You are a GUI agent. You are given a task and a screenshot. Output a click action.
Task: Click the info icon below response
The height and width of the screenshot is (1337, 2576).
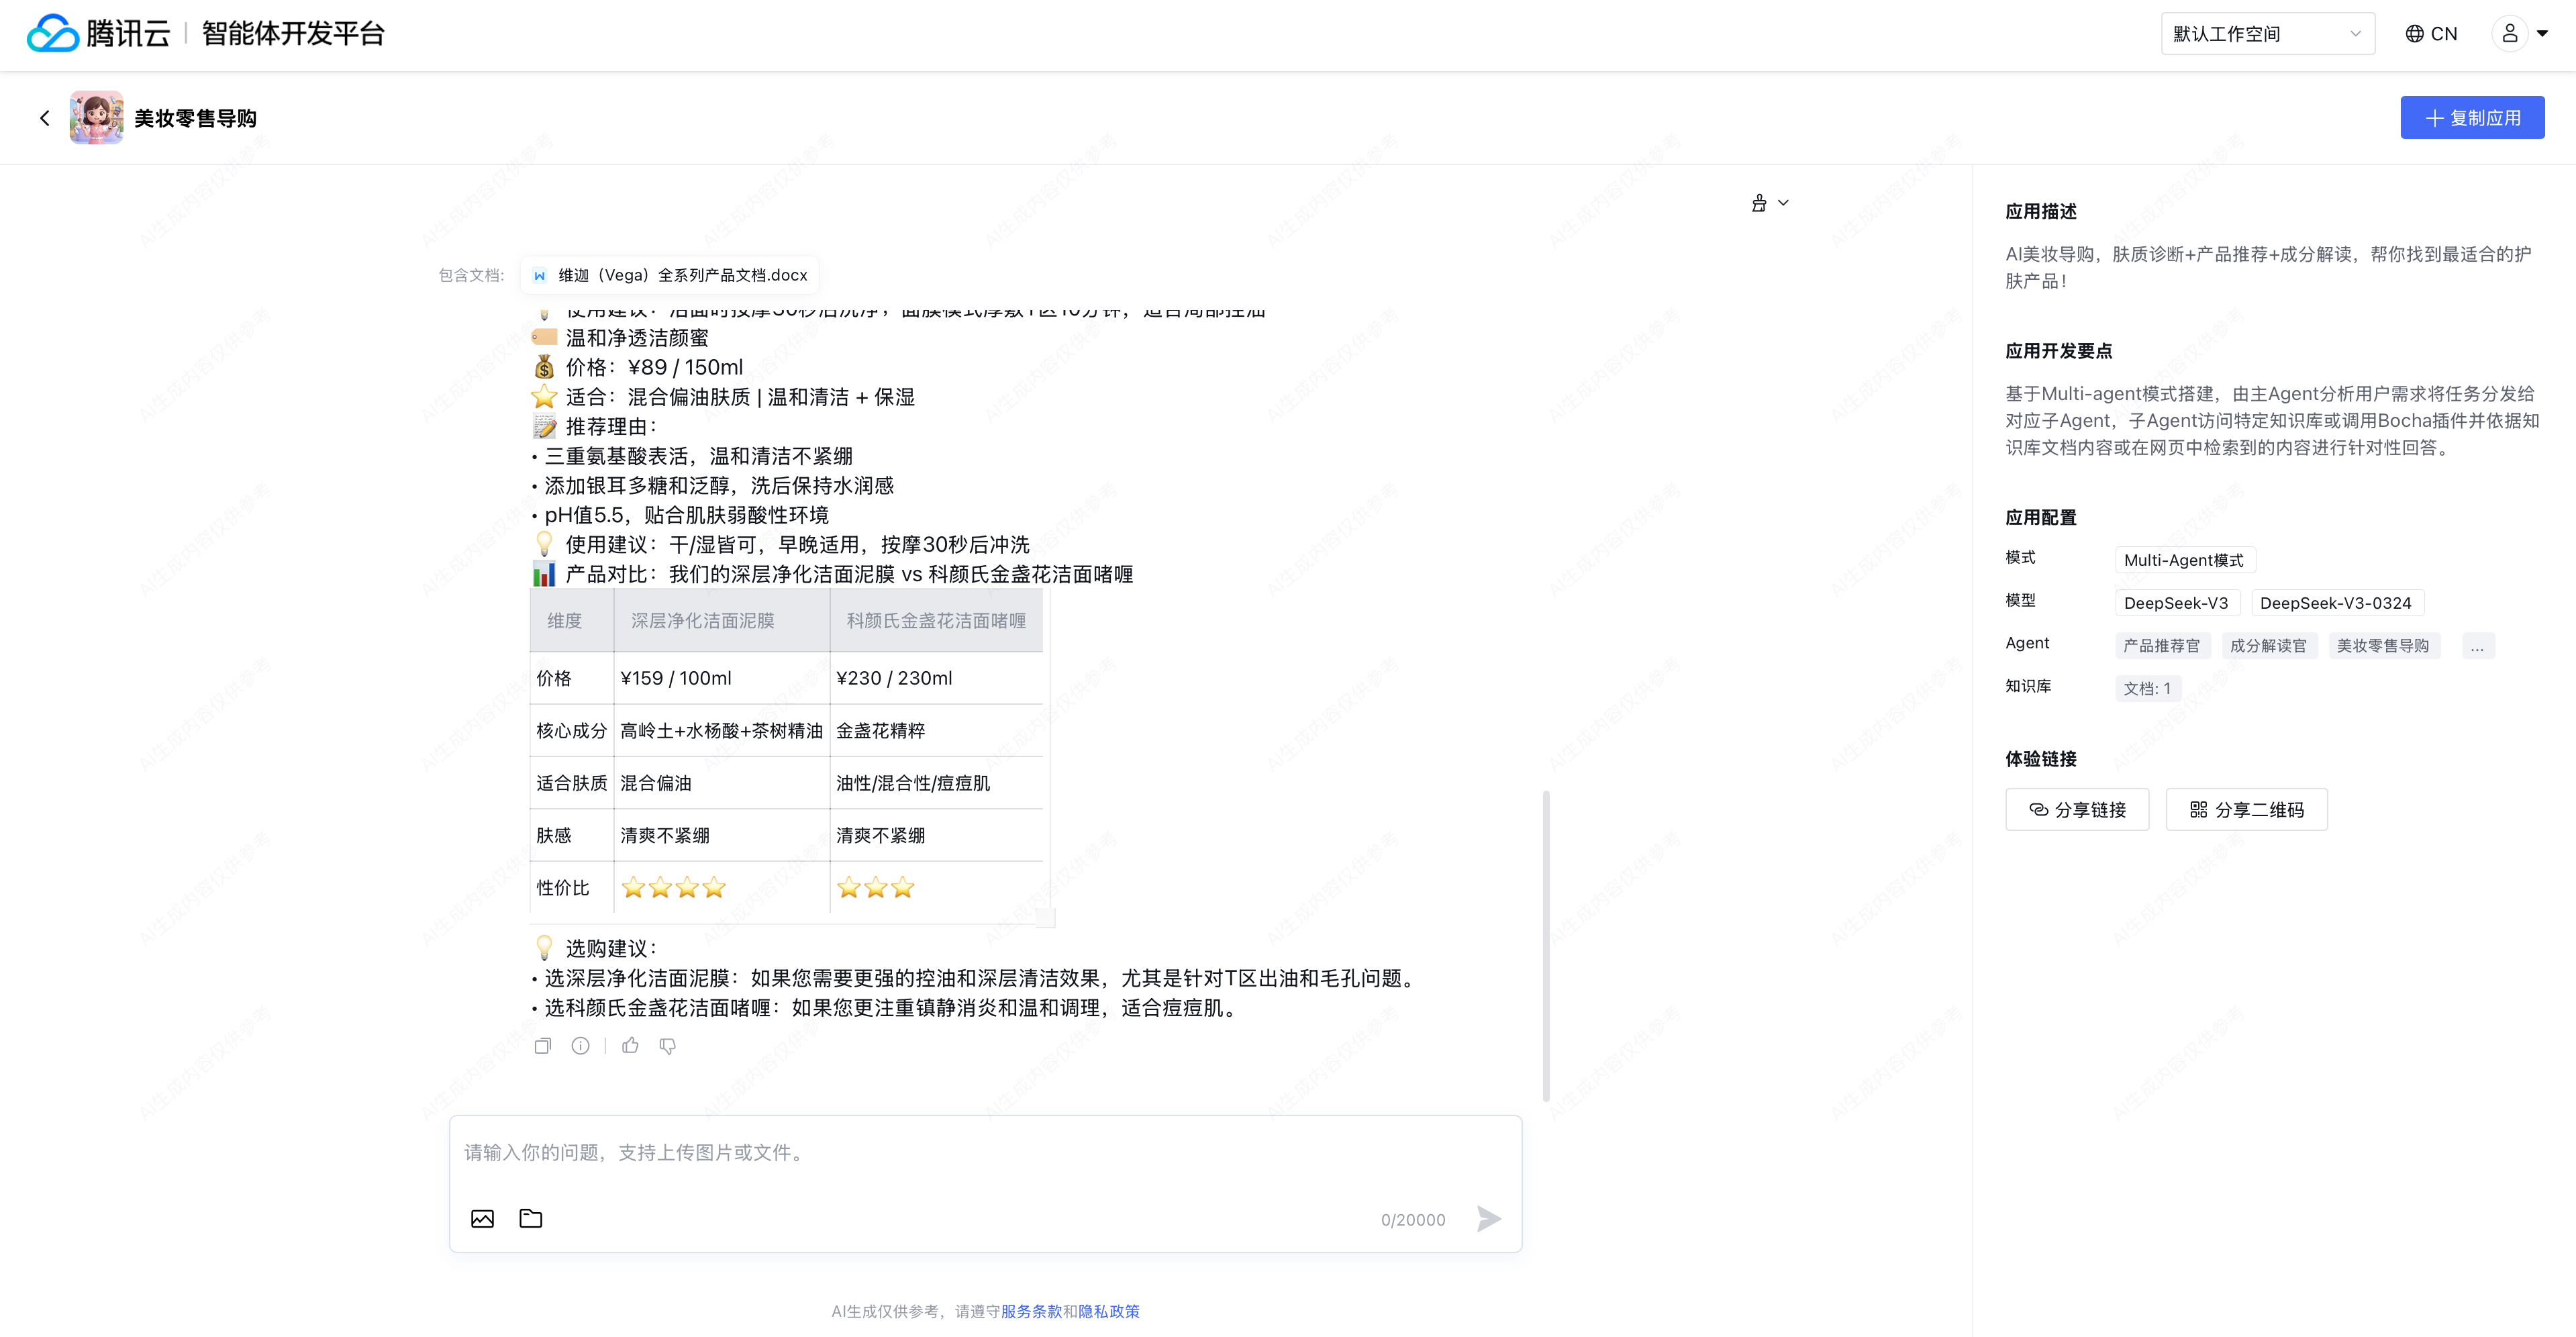point(580,1046)
